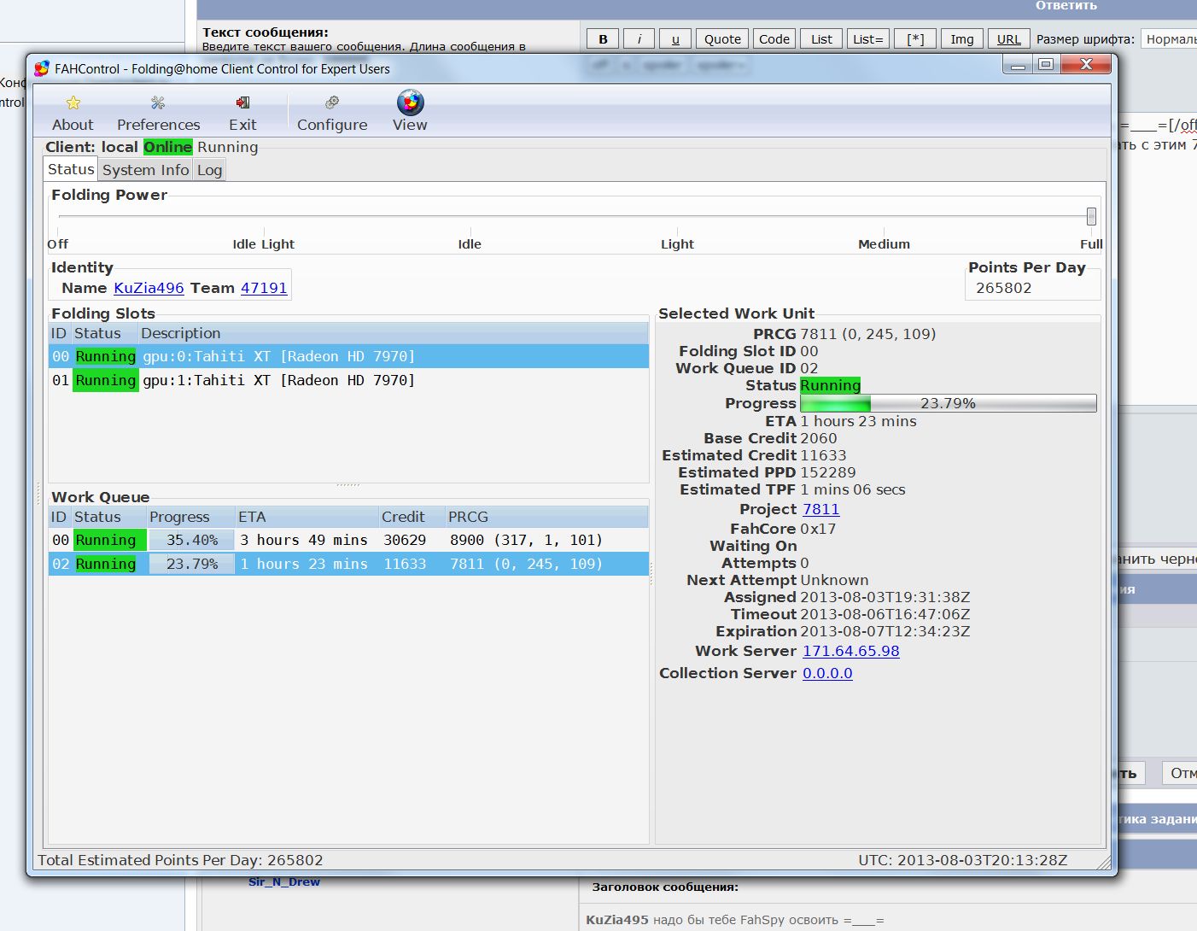Click the Online client status label
The height and width of the screenshot is (931, 1197).
(x=167, y=147)
